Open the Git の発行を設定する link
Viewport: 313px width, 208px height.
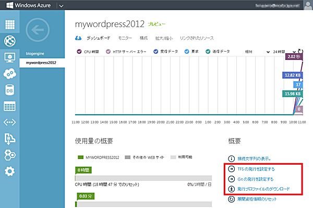(256, 179)
